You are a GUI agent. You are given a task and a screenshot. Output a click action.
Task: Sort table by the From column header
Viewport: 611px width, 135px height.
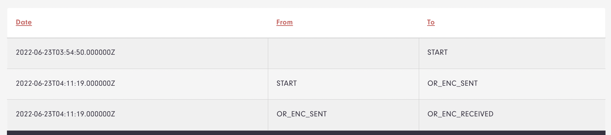click(284, 22)
